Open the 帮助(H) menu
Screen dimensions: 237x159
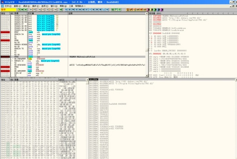63,6
